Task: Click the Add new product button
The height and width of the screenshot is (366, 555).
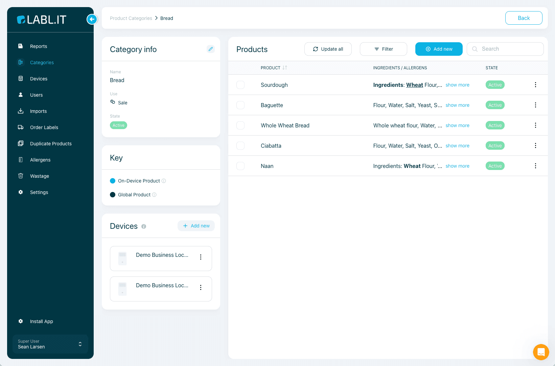Action: [x=439, y=49]
